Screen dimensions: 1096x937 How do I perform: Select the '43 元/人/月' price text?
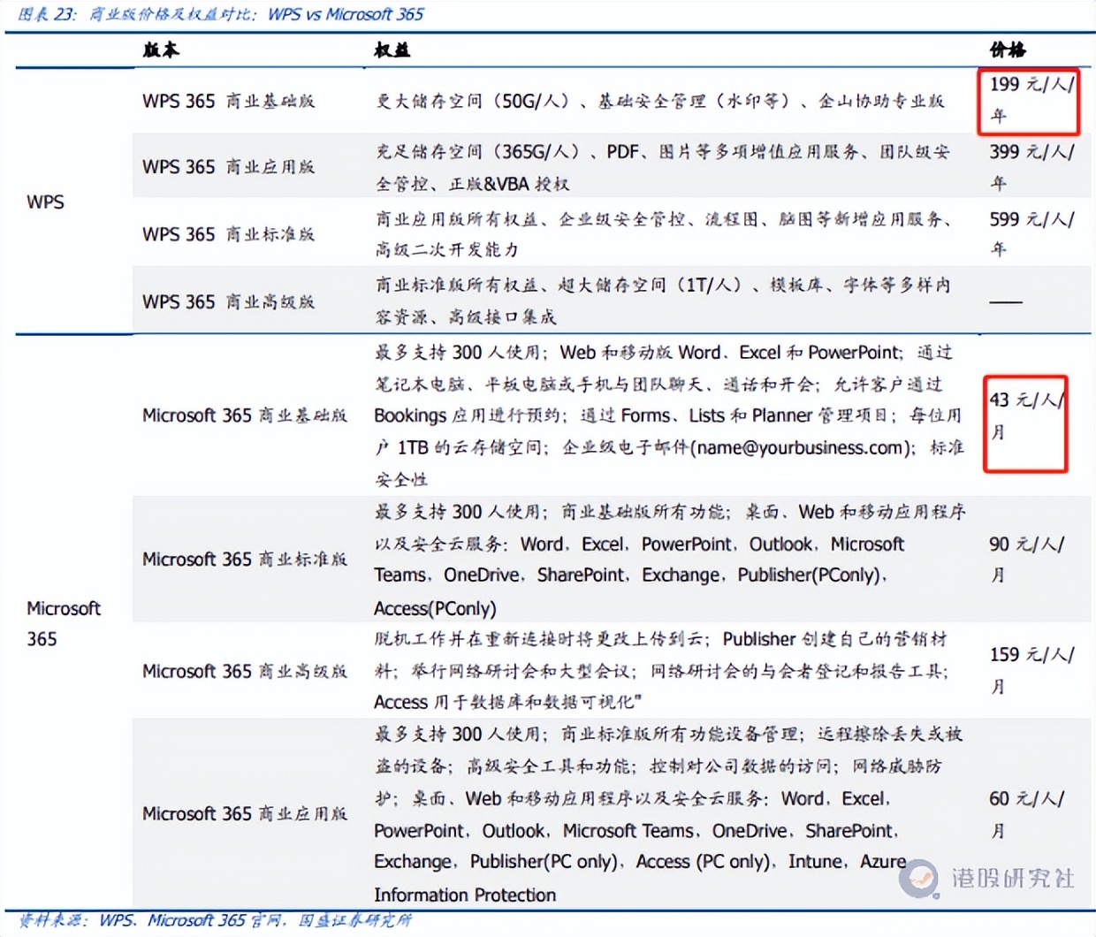(x=1026, y=415)
